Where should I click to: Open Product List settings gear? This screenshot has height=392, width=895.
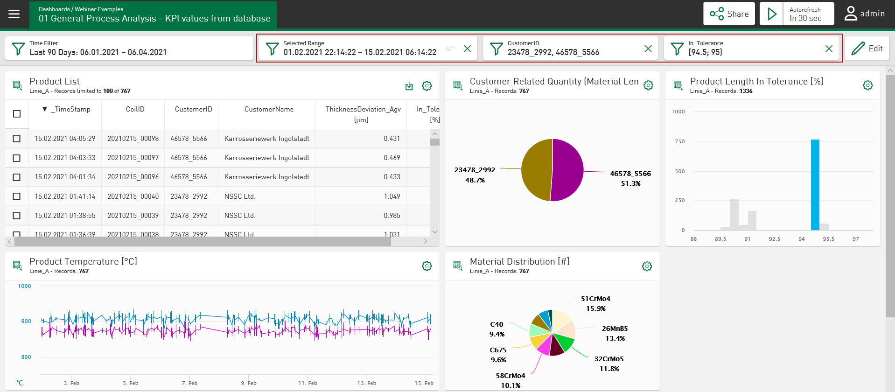(x=427, y=86)
